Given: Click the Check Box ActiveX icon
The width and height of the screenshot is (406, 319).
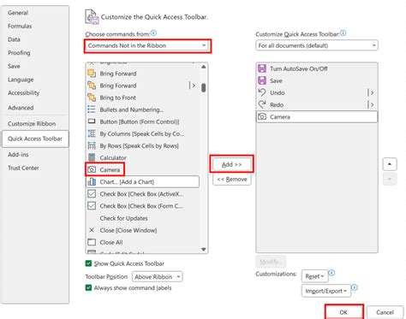Looking at the screenshot, I should pos(92,194).
